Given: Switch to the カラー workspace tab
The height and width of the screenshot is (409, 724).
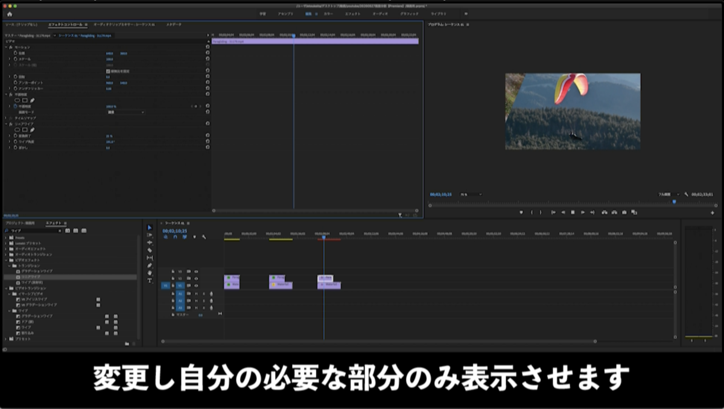Looking at the screenshot, I should pyautogui.click(x=328, y=13).
